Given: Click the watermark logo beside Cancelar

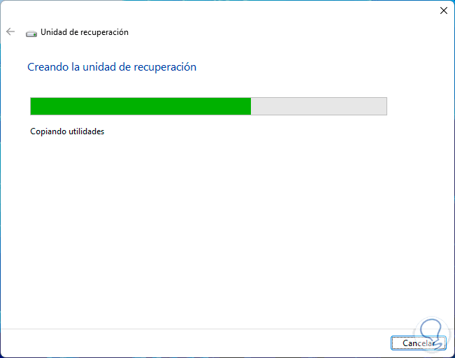Looking at the screenshot, I should [431, 334].
